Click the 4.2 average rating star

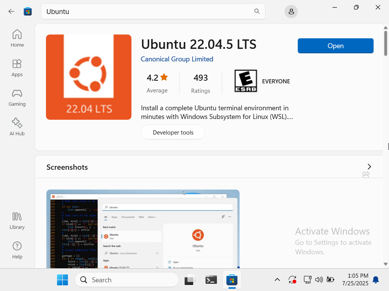(x=164, y=77)
